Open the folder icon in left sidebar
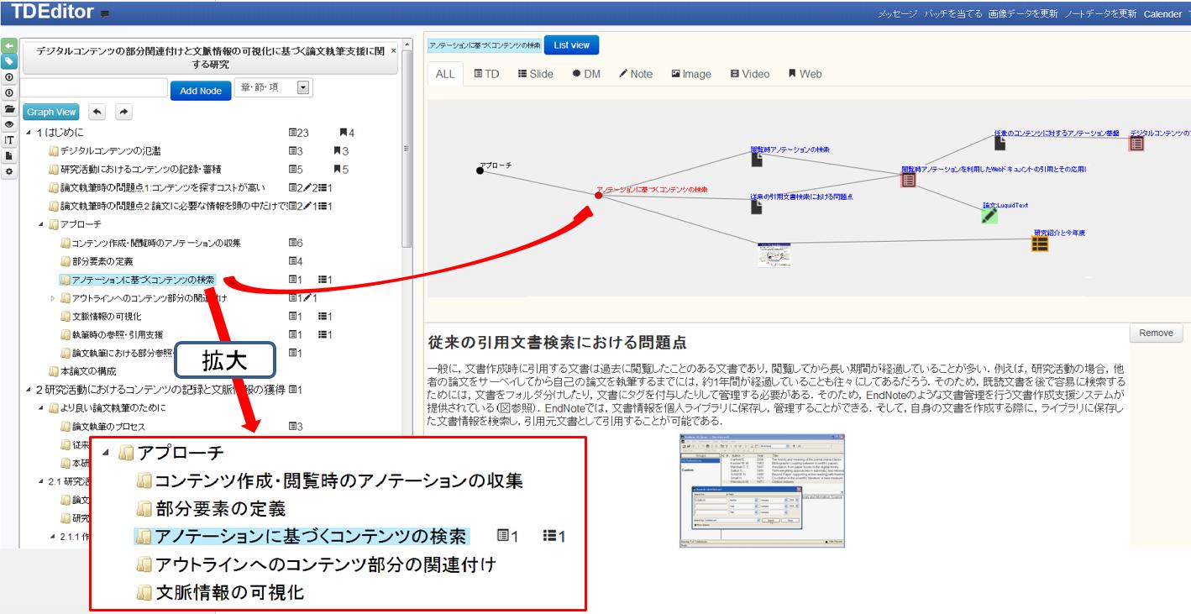The height and width of the screenshot is (614, 1191). (9, 108)
